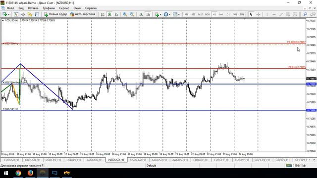
Task: Select the M30 timeframe
Action: pyautogui.click(x=207, y=14)
